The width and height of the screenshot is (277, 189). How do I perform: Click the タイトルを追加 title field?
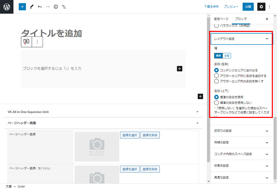52,33
